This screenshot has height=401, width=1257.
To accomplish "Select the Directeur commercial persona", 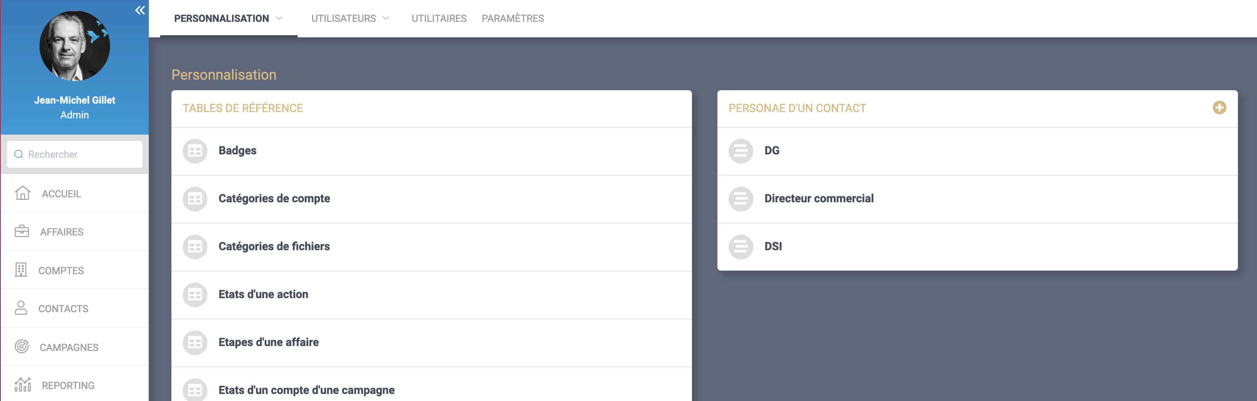I will [819, 199].
